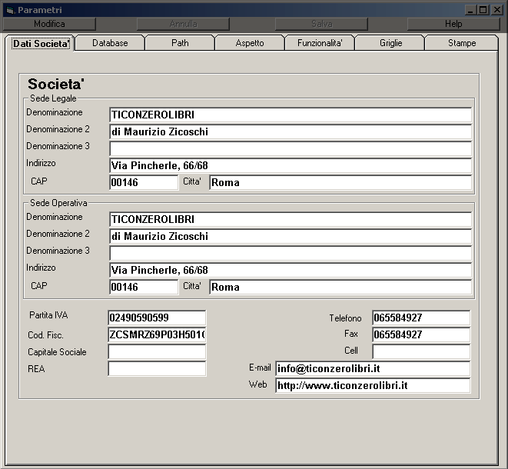The height and width of the screenshot is (469, 508).
Task: Switch to the Aspetto tab
Action: tap(250, 43)
